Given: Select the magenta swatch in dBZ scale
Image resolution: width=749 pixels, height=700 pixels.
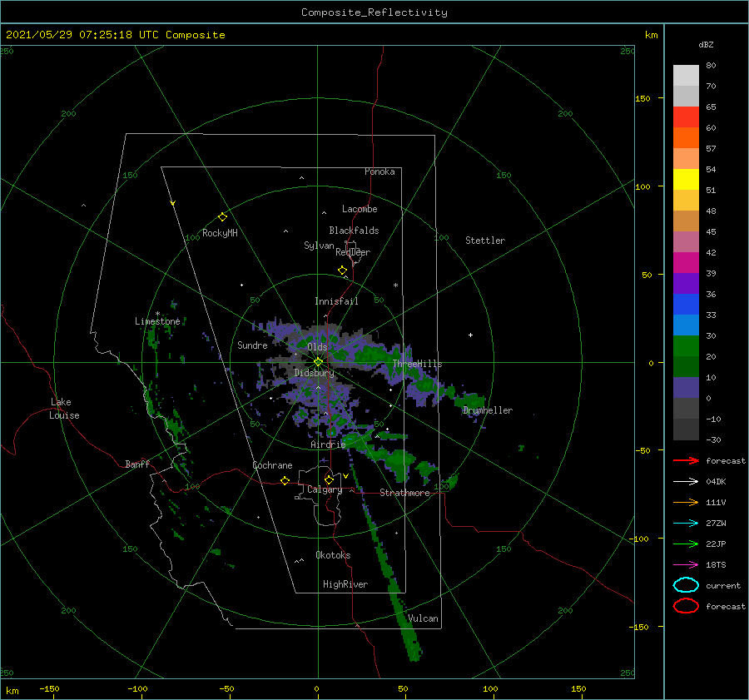Looking at the screenshot, I should point(686,262).
